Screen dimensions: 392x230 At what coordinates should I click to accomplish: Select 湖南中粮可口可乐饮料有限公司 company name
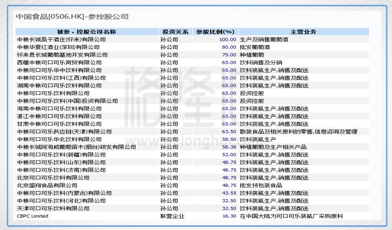(59, 86)
